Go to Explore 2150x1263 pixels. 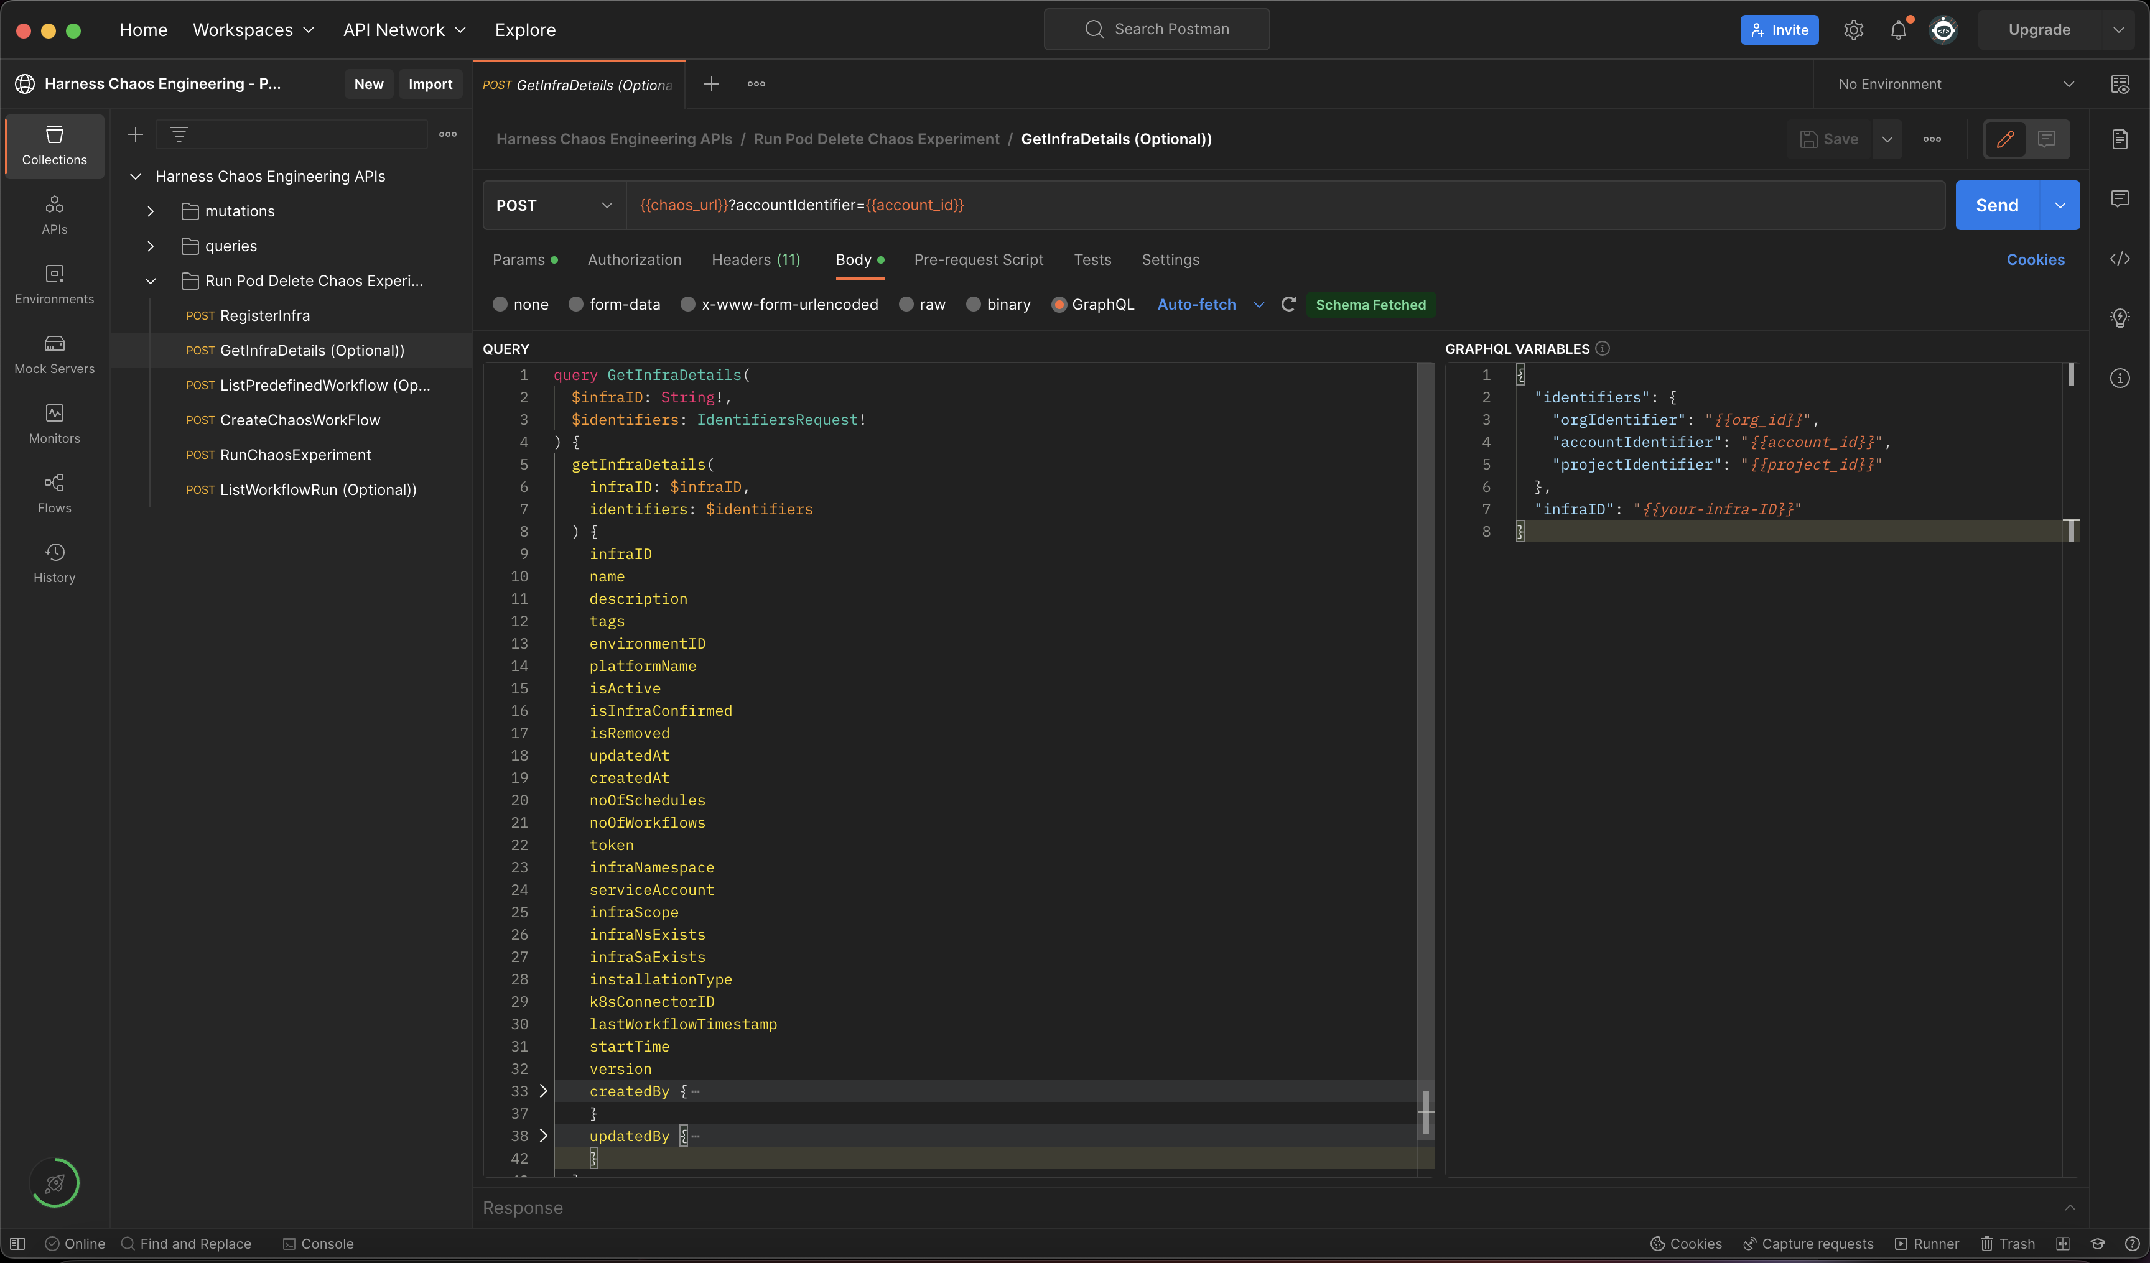[526, 30]
